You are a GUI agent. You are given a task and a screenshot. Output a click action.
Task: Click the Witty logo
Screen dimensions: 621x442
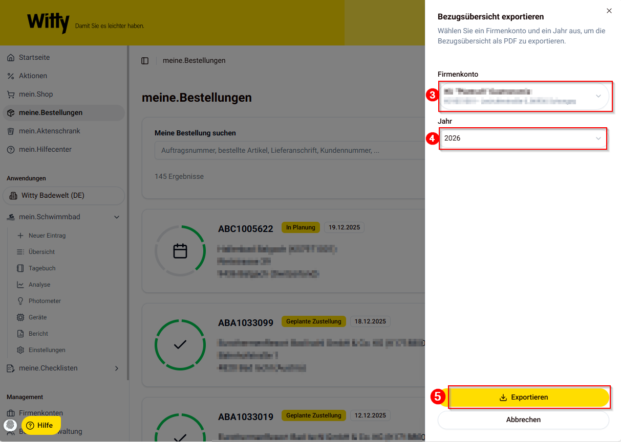48,22
